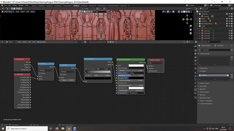Open ColorRamp Linear interpolation dropdown
The width and height of the screenshot is (234, 131).
point(107,69)
